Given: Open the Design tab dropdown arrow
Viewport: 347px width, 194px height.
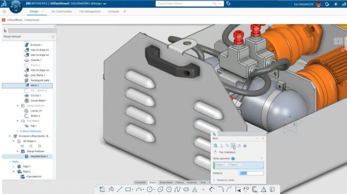Looking at the screenshot, I should point(43,11).
